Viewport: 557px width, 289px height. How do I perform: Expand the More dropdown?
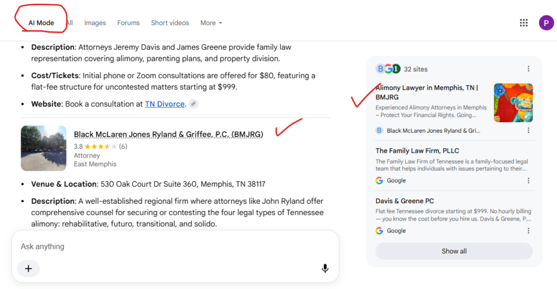[211, 23]
